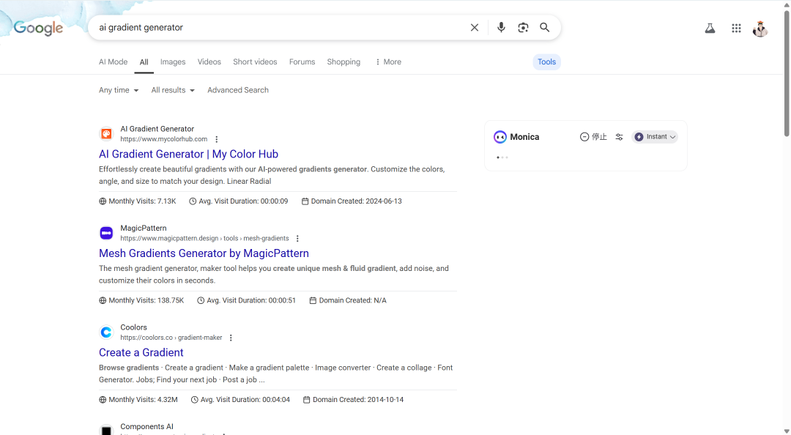Click the magicpattern.design URL breadcrumb

[x=204, y=239]
